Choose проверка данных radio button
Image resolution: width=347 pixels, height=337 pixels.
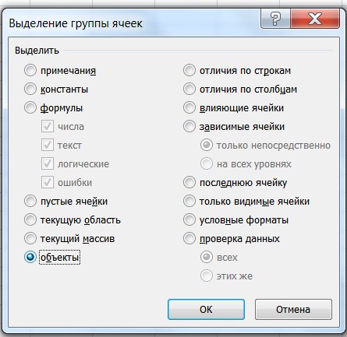[x=189, y=238]
